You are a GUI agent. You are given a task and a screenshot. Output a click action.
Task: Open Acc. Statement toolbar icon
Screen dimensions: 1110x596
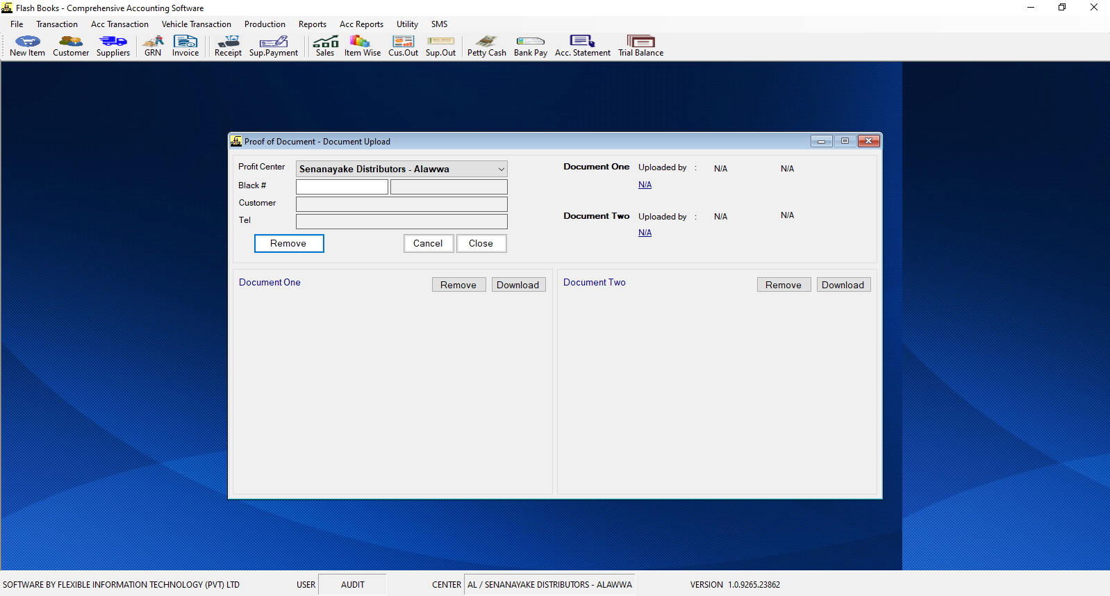coord(582,46)
